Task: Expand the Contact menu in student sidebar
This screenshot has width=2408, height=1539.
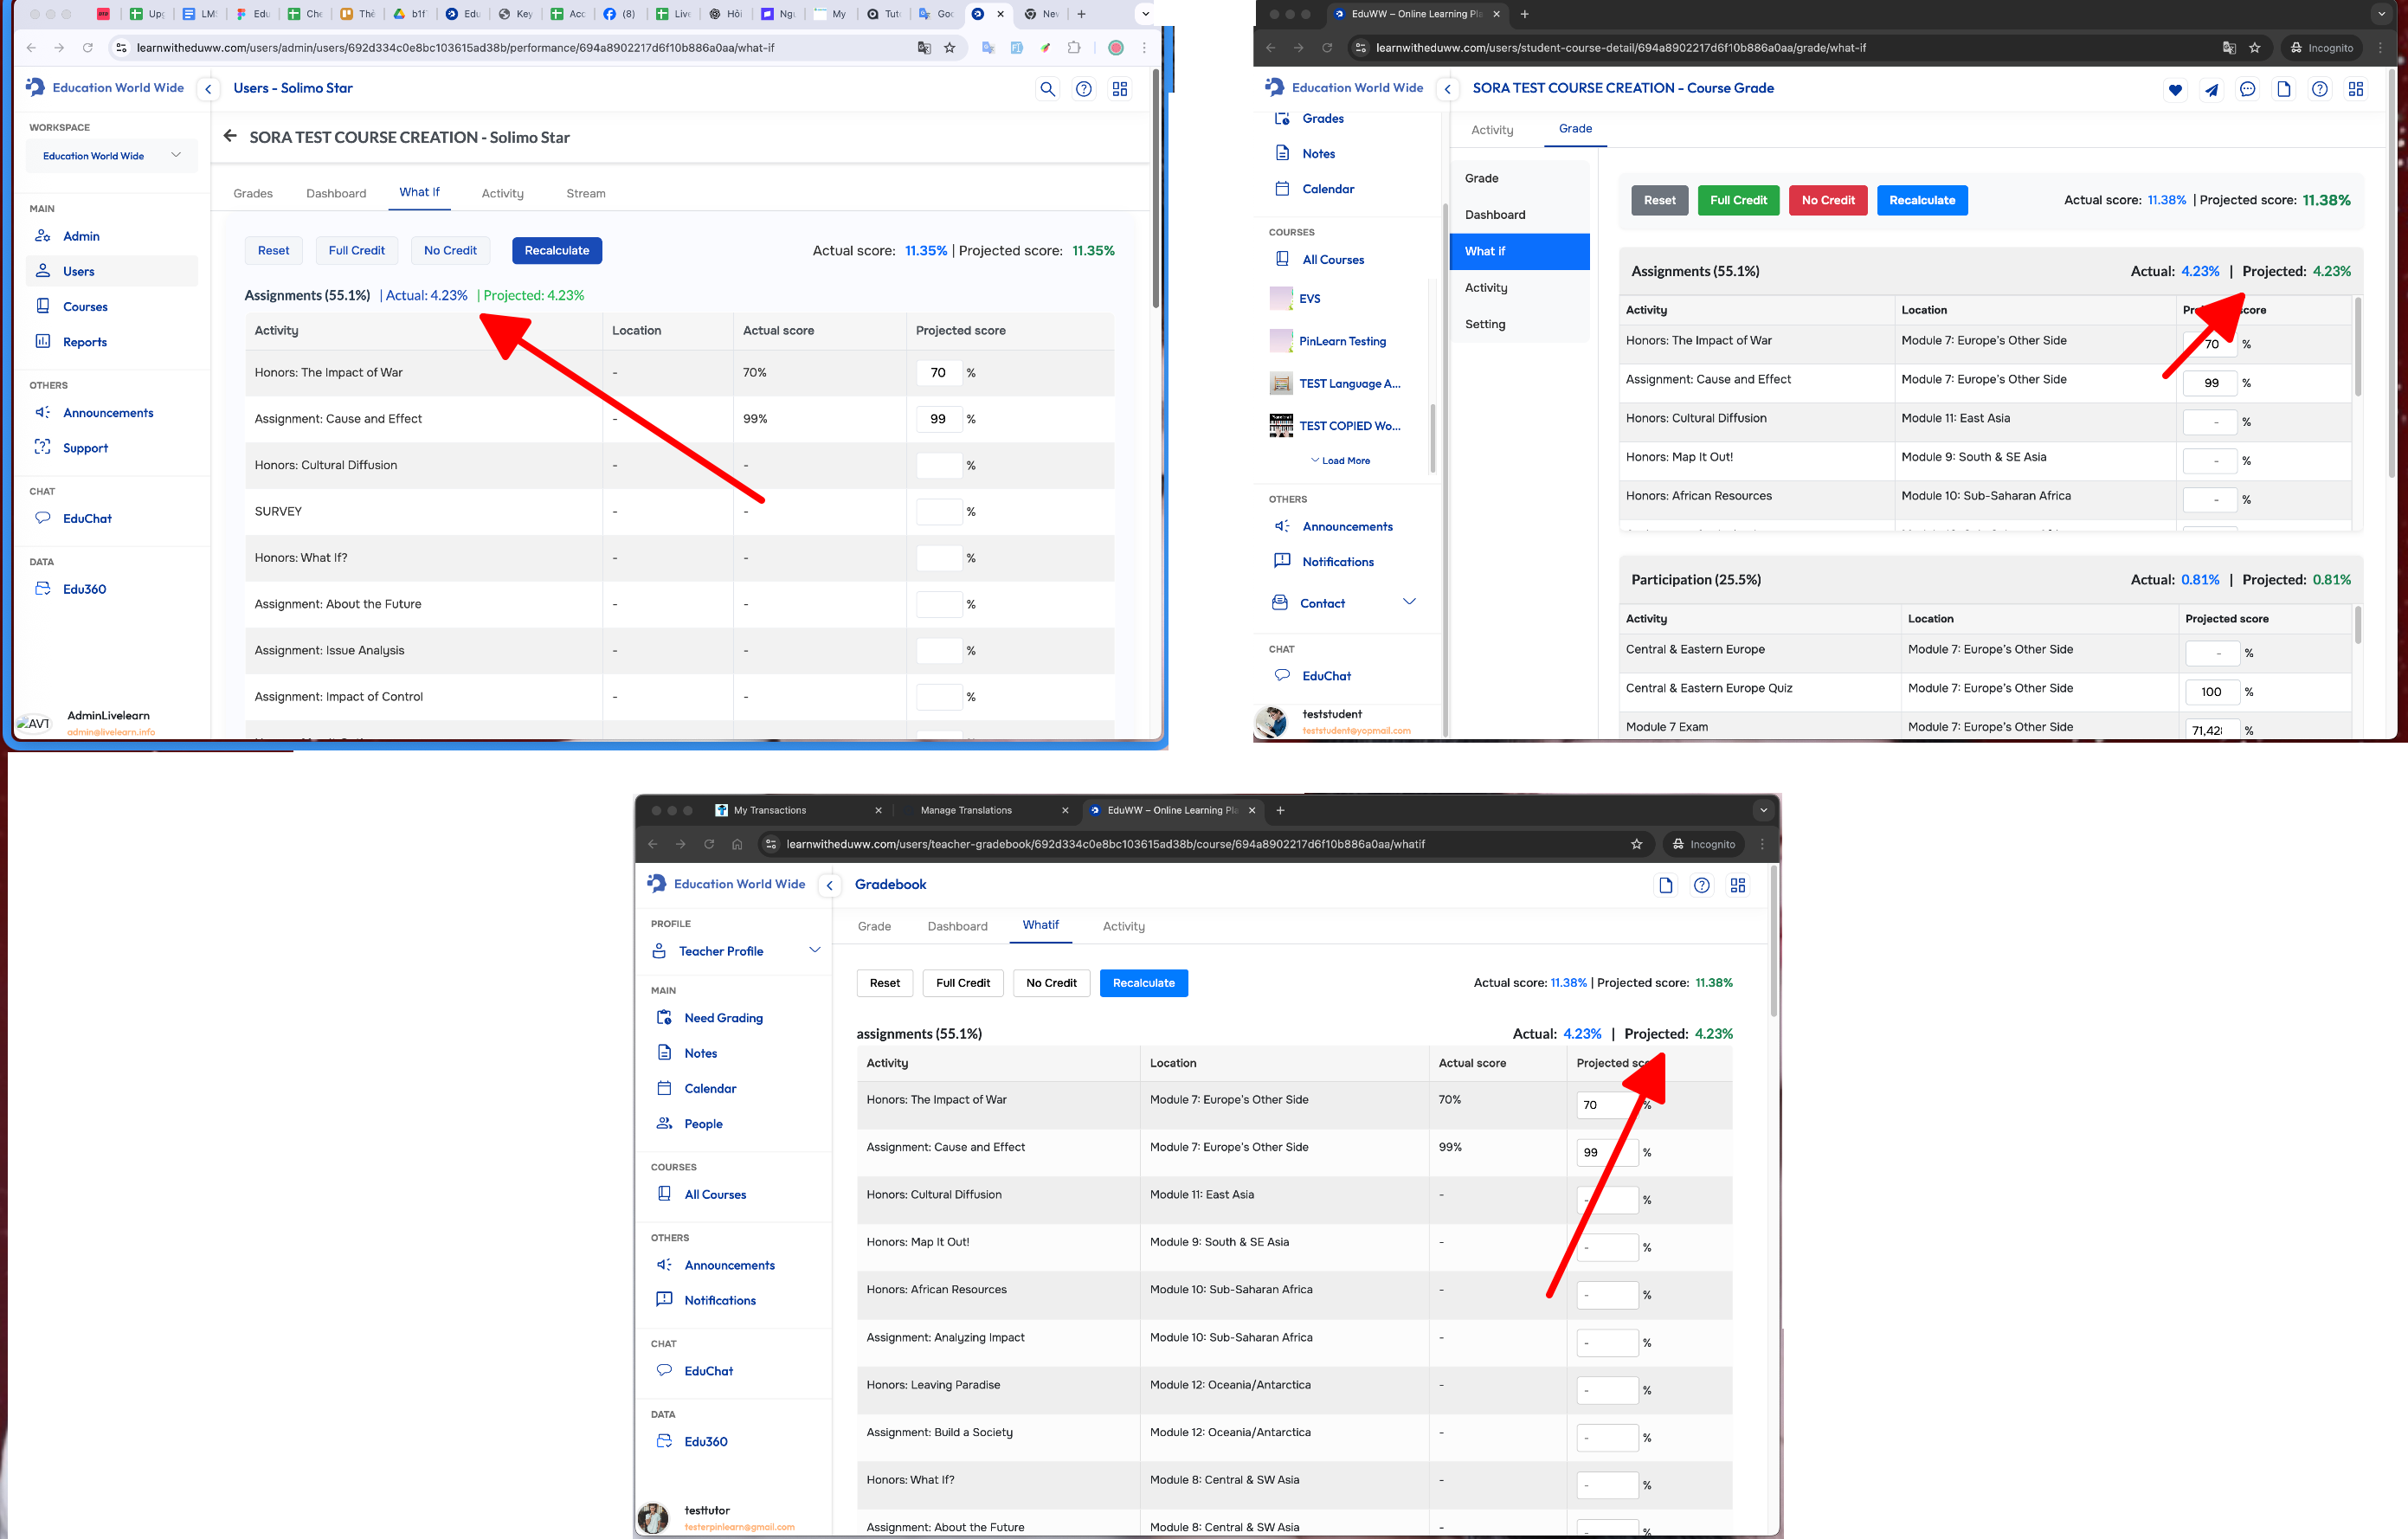Action: 1409,602
